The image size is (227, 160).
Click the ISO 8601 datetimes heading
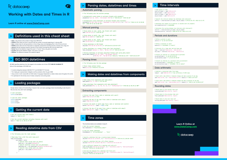click(x=30, y=59)
